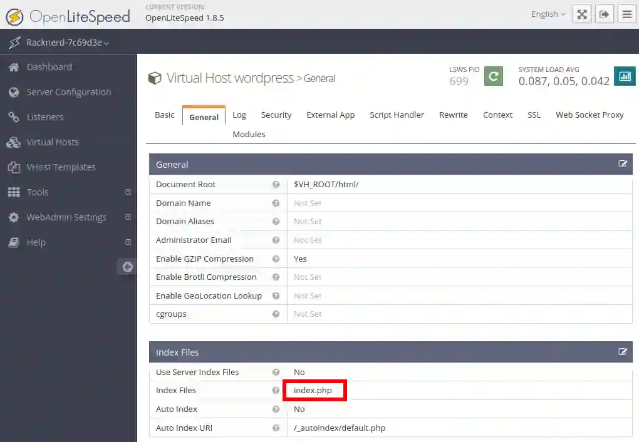The width and height of the screenshot is (639, 442).
Task: Open Server Configuration from sidebar
Action: pyautogui.click(x=68, y=92)
